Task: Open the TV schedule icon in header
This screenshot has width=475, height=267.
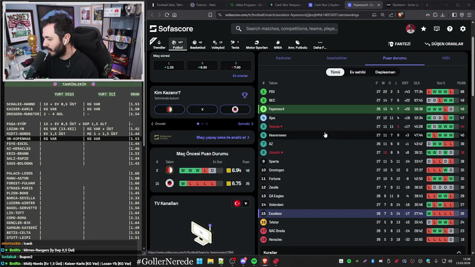Action: (x=437, y=29)
